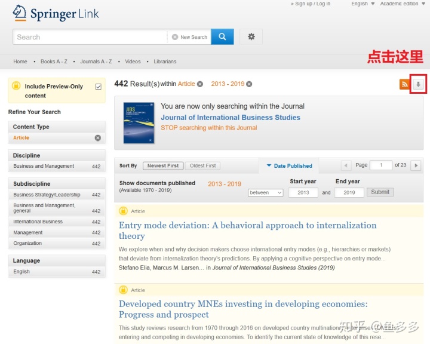Remove the 2013 - 2019 date filter
The height and width of the screenshot is (344, 430).
click(249, 84)
